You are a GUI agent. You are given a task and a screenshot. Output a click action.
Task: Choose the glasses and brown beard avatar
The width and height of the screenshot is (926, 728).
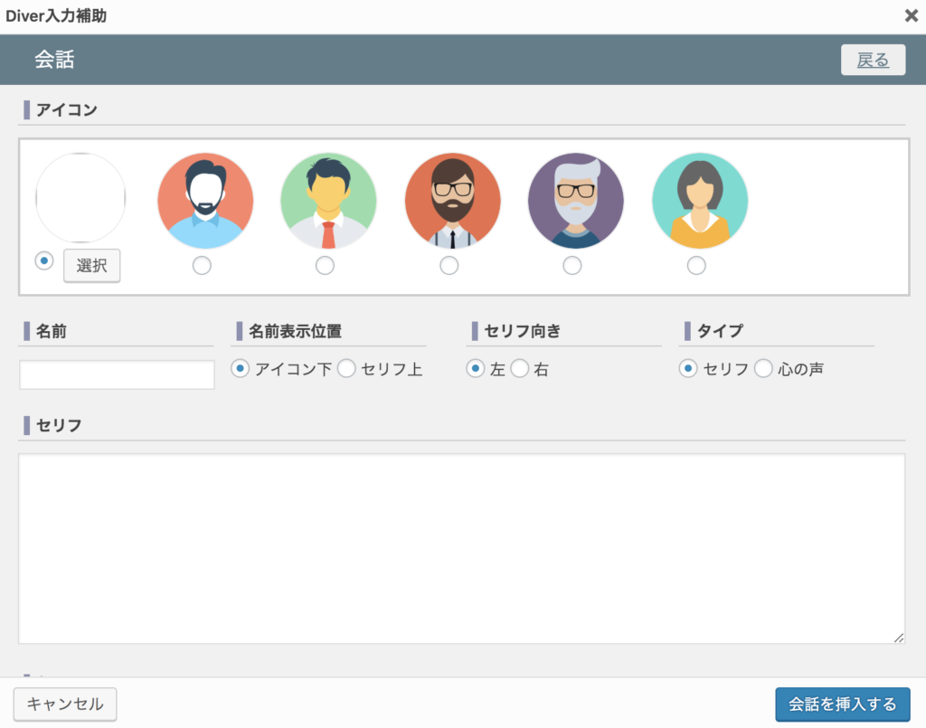click(x=452, y=201)
